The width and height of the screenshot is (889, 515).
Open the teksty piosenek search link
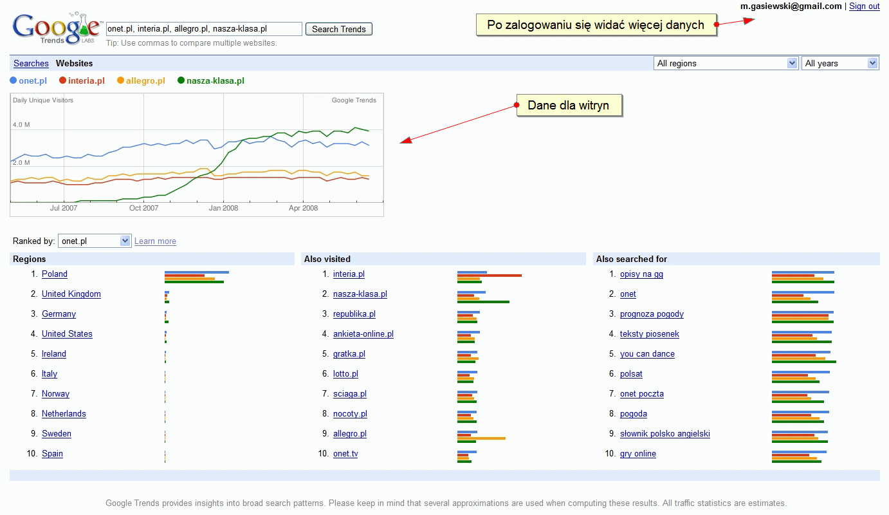pyautogui.click(x=650, y=333)
